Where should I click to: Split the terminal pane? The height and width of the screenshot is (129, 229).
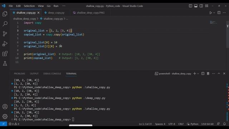[203, 73]
